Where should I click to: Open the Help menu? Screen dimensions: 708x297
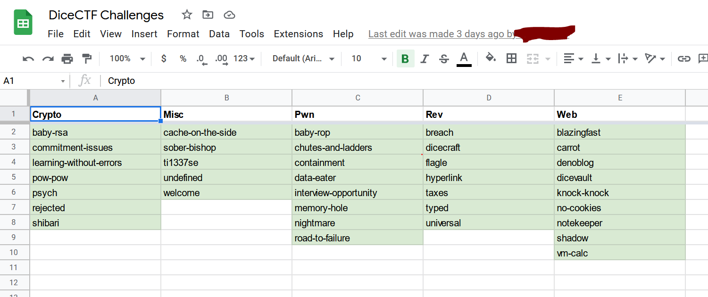point(343,34)
